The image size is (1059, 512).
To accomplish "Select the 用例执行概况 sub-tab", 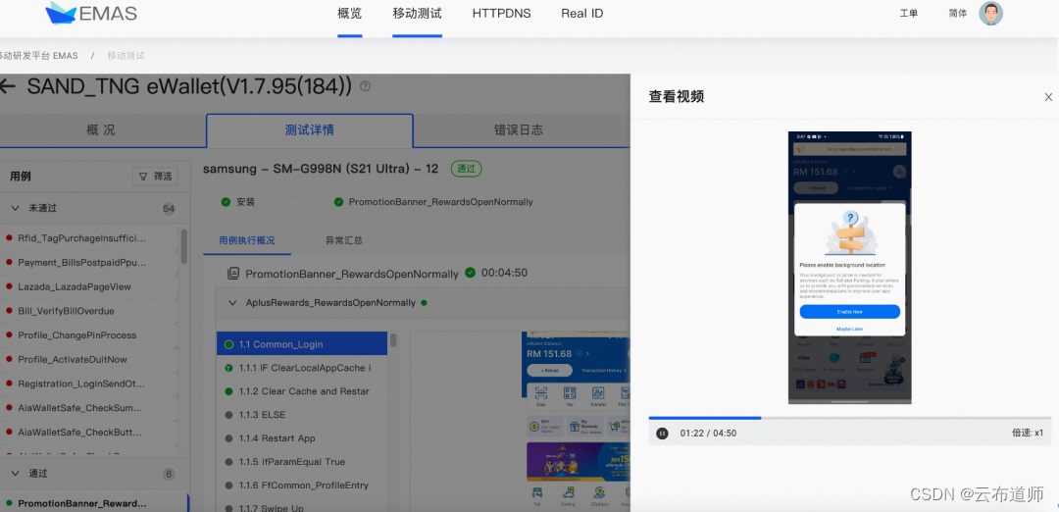I will 247,240.
